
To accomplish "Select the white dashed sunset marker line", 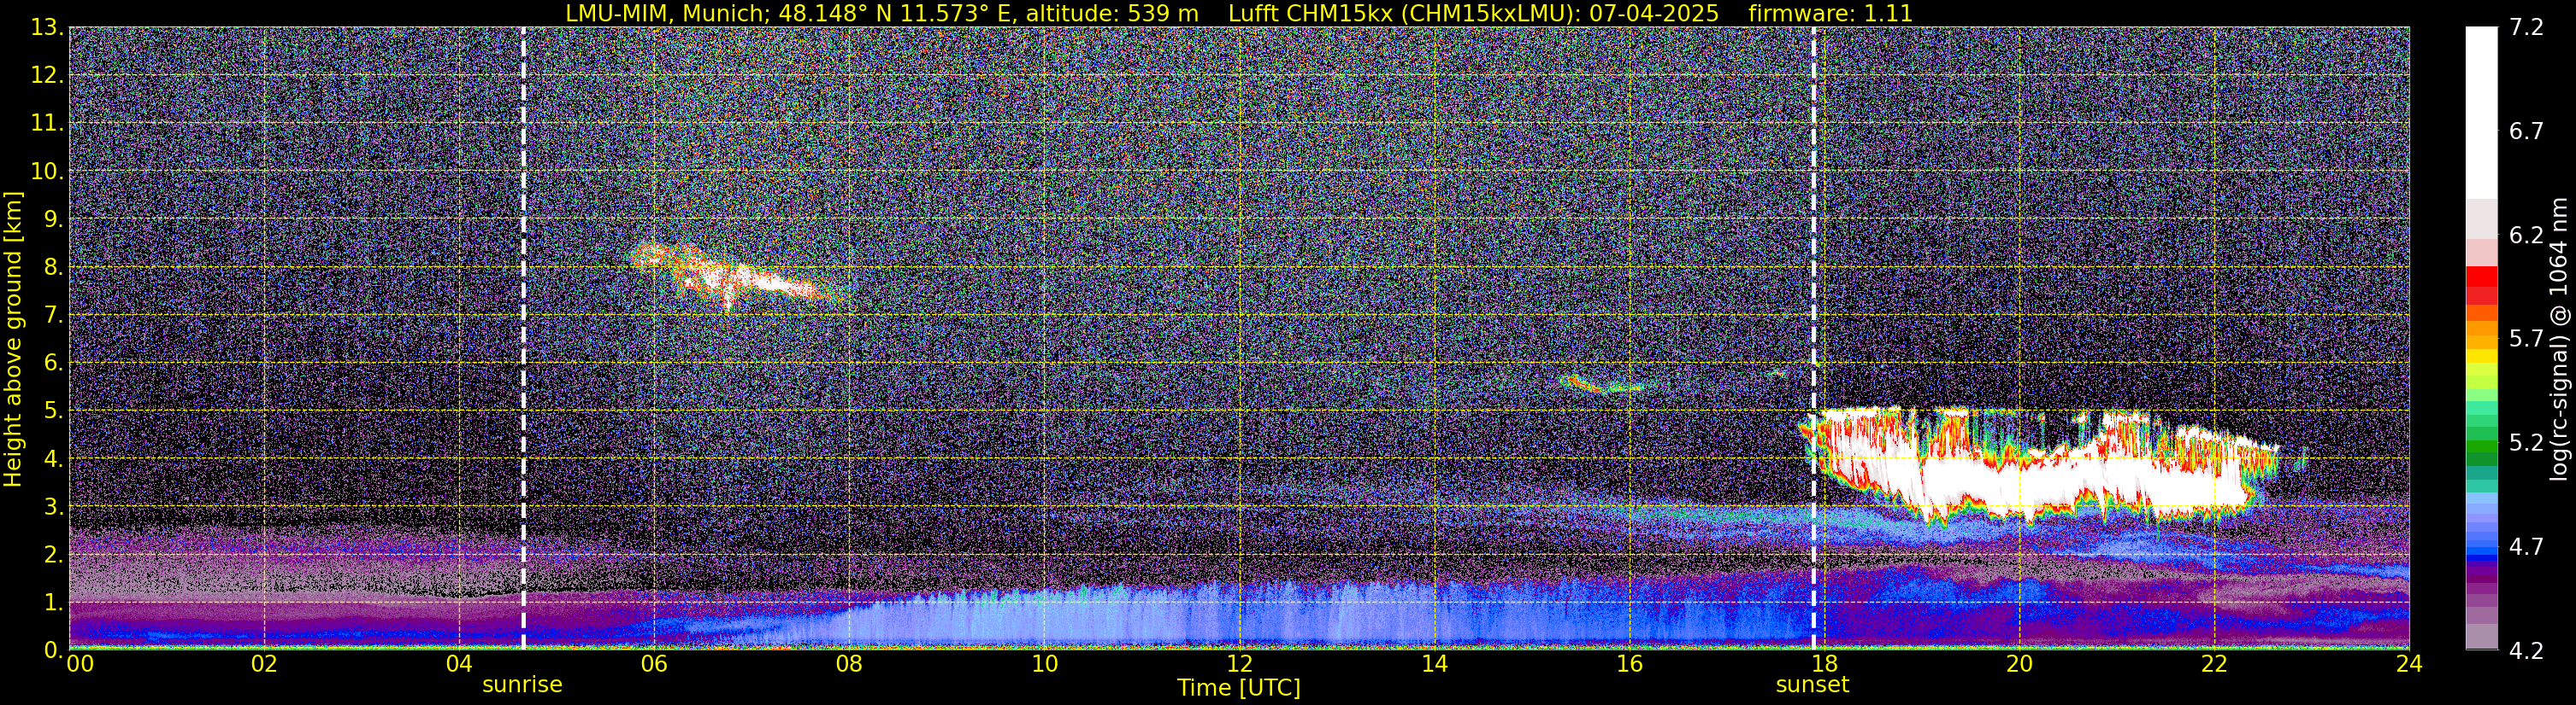I will [1813, 339].
